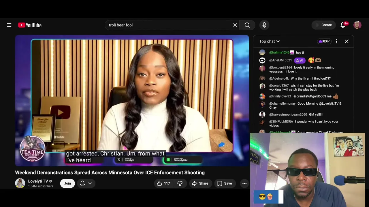The image size is (369, 207).
Task: Click the search magnifier button
Action: [247, 25]
